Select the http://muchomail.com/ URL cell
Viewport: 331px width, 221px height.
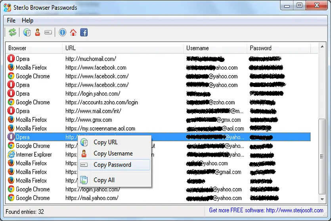pos(91,59)
